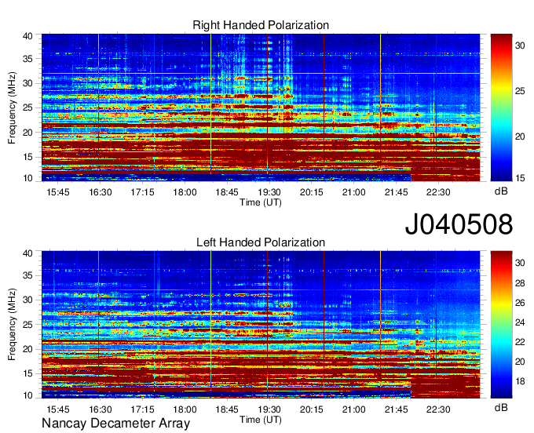Click the 25 frequency tick on top plot
This screenshot has width=534, height=433.
pos(28,107)
